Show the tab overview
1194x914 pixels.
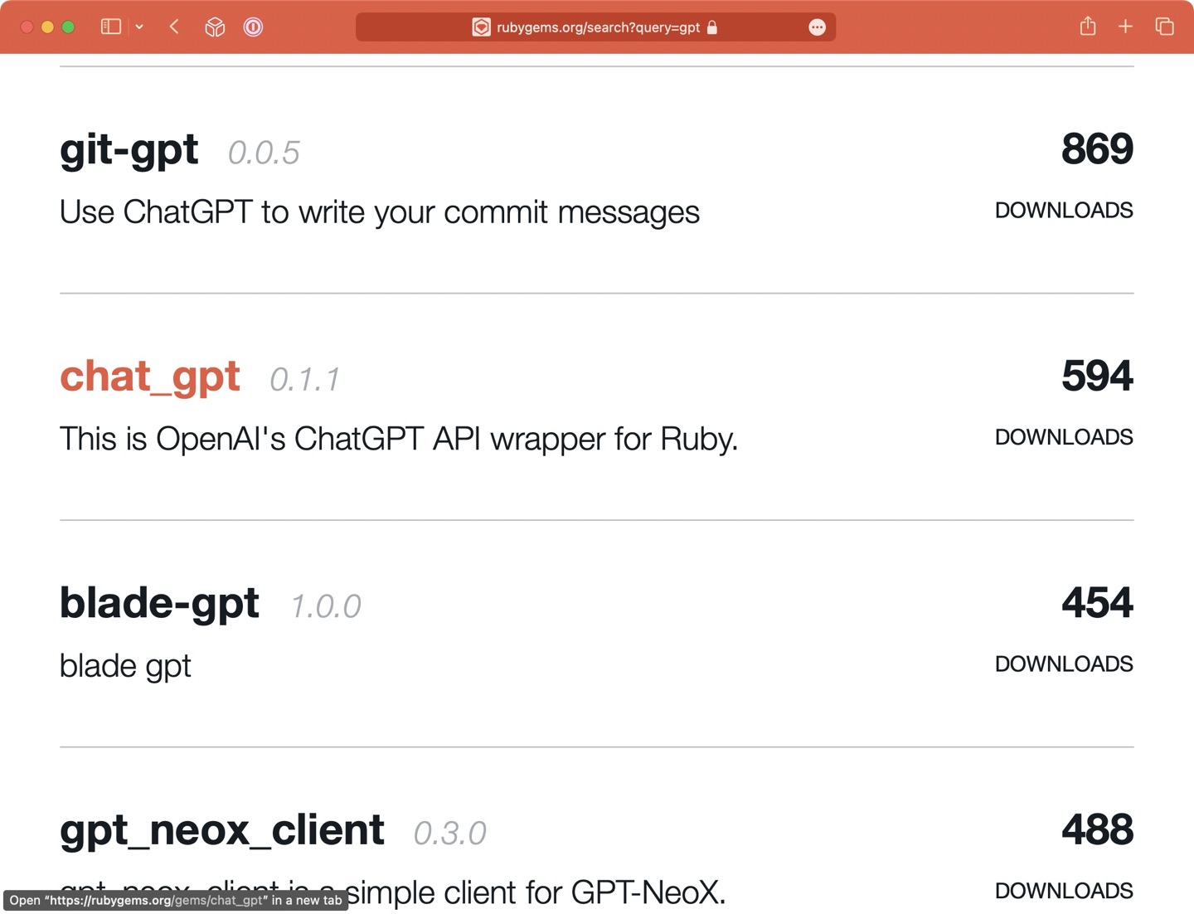(x=1164, y=27)
